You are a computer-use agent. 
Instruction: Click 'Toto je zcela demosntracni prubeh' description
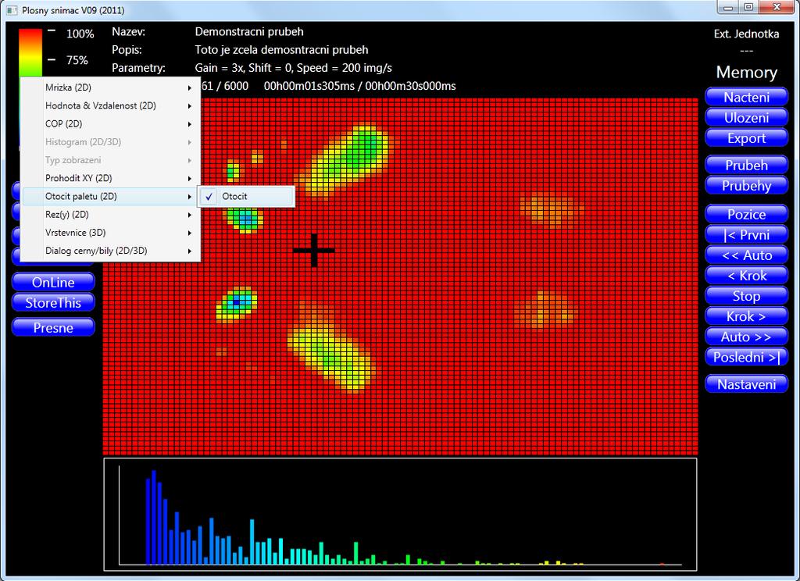point(281,50)
